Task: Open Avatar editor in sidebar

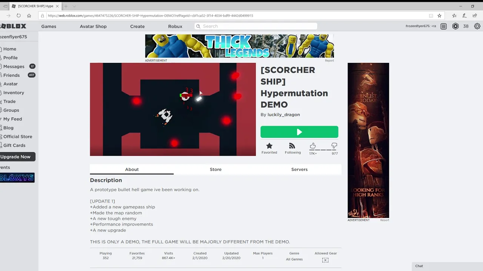Action: point(11,84)
